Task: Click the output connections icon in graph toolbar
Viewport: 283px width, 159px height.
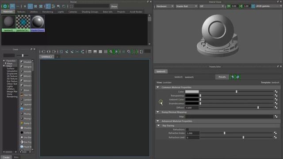Action: [54, 52]
